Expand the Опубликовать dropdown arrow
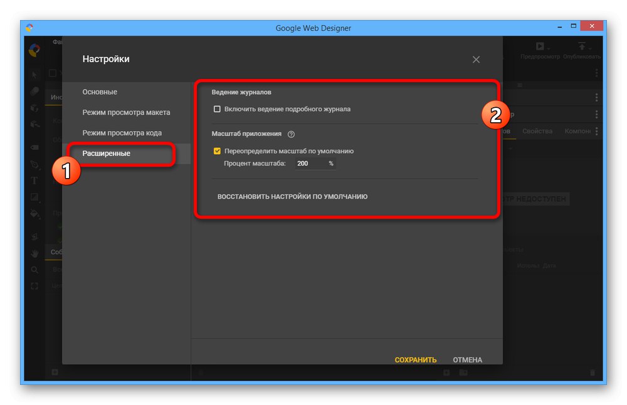 click(x=590, y=49)
